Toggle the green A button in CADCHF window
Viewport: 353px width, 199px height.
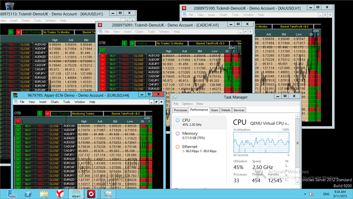pos(132,43)
